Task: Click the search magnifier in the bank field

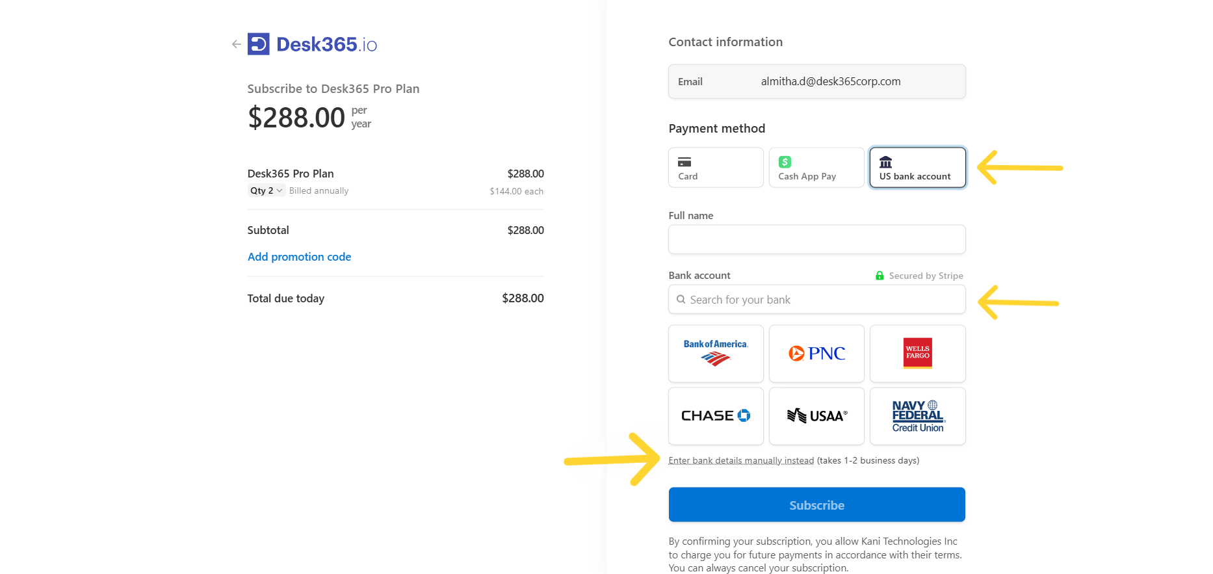Action: pyautogui.click(x=681, y=299)
